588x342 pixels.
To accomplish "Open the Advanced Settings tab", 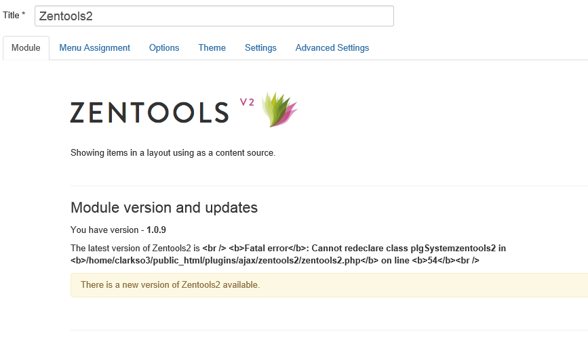I will point(332,48).
